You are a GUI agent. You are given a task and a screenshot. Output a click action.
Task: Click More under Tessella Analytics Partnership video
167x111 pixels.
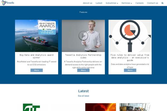point(83,70)
